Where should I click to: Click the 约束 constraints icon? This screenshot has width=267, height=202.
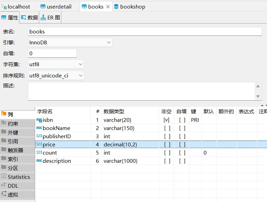[x=4, y=122]
